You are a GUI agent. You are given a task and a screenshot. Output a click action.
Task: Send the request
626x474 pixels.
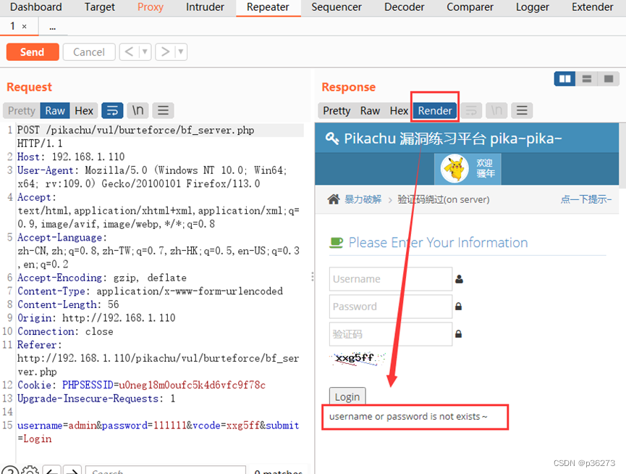tap(33, 52)
